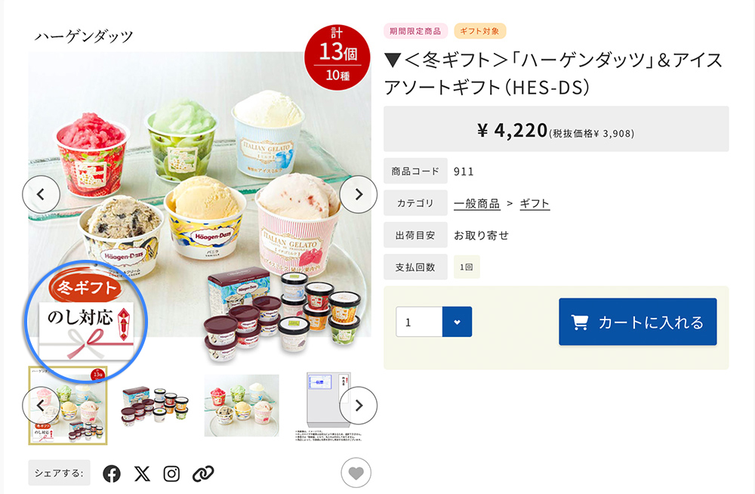Viewport: 755px width, 494px height.
Task: Move thumbnail strip back to the left
Action: click(41, 406)
